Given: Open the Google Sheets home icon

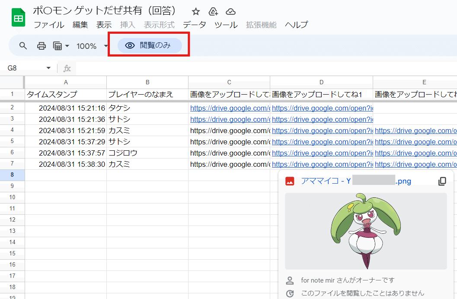Looking at the screenshot, I should pos(18,18).
